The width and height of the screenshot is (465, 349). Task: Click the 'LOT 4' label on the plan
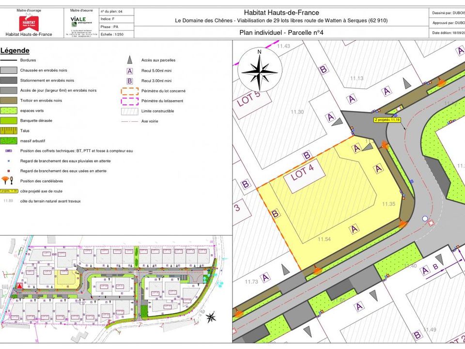302,173
